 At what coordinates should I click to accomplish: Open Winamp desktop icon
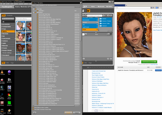point(9,111)
